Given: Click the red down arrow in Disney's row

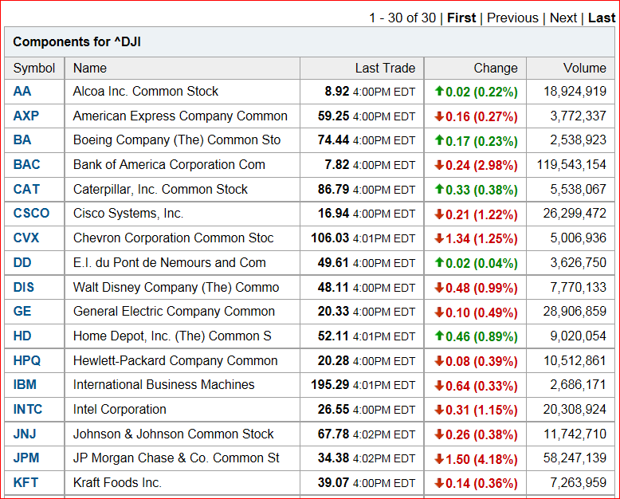Looking at the screenshot, I should click(439, 288).
